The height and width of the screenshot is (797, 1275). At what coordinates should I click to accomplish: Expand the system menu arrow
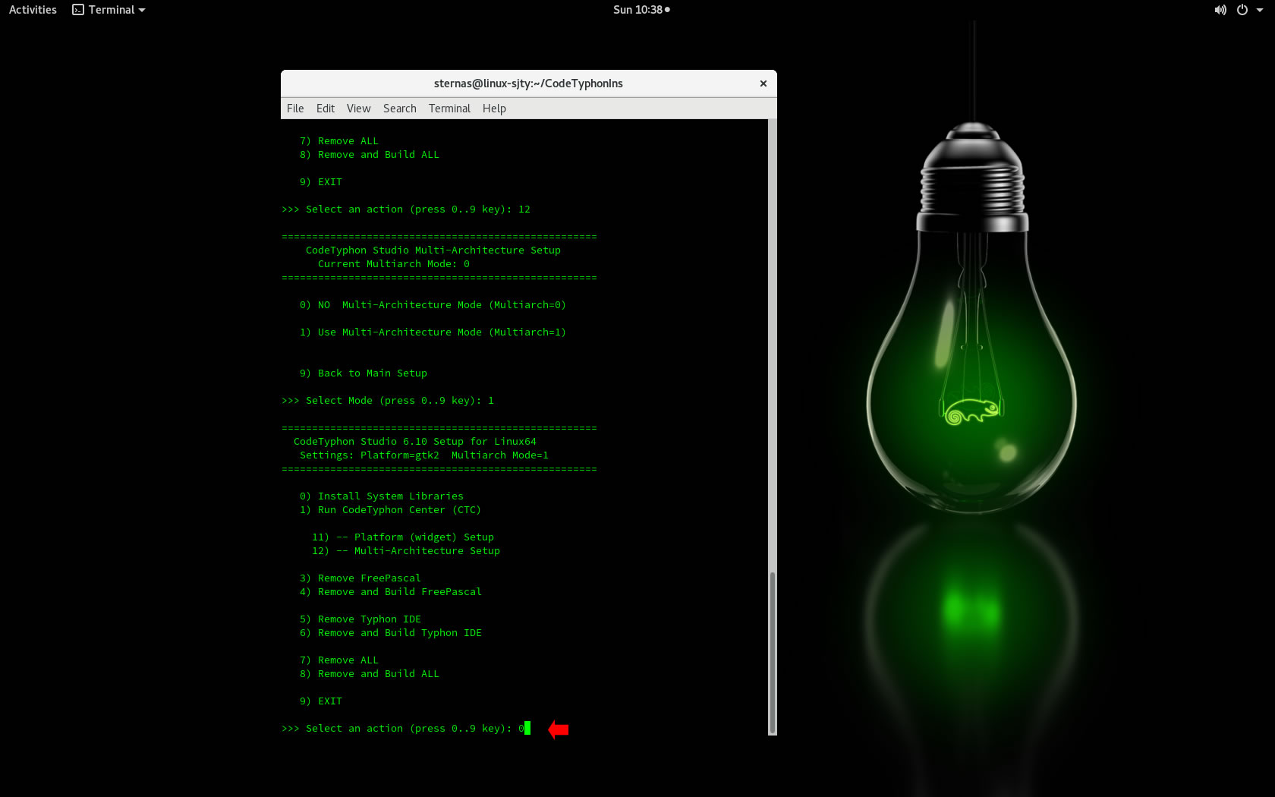point(1260,10)
